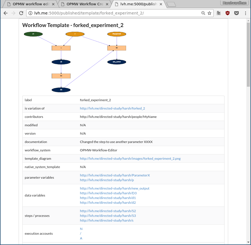
Task: Open the forked_experiment_2.png diagram link
Action: [x=130, y=159]
